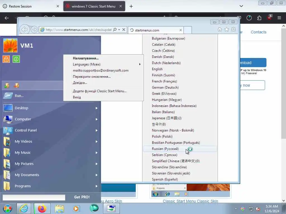The height and width of the screenshot is (214, 286).
Task: Expand the Programs submenu arrow
Action: tap(96, 186)
